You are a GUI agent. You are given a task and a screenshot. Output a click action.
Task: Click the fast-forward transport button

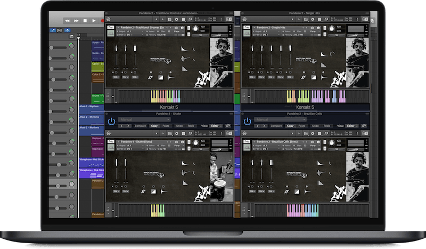pyautogui.click(x=76, y=21)
